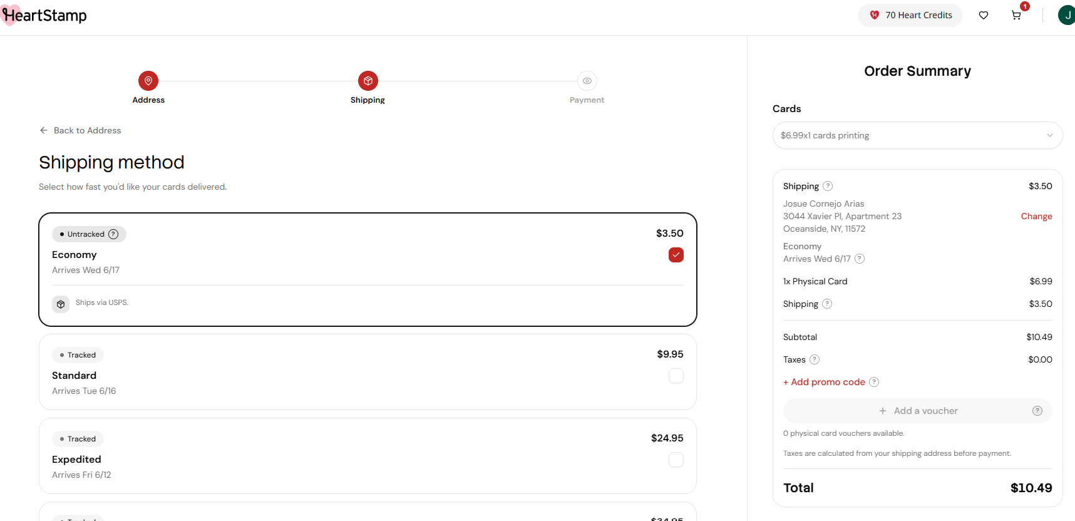Click the Payment step eye icon
The width and height of the screenshot is (1075, 521).
click(587, 81)
